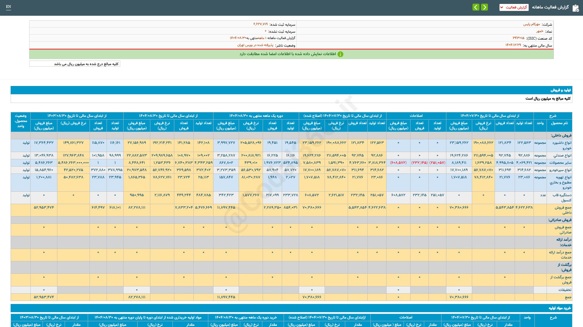Click the green right arrow navigation button
This screenshot has height=327, width=583.
(x=485, y=7)
